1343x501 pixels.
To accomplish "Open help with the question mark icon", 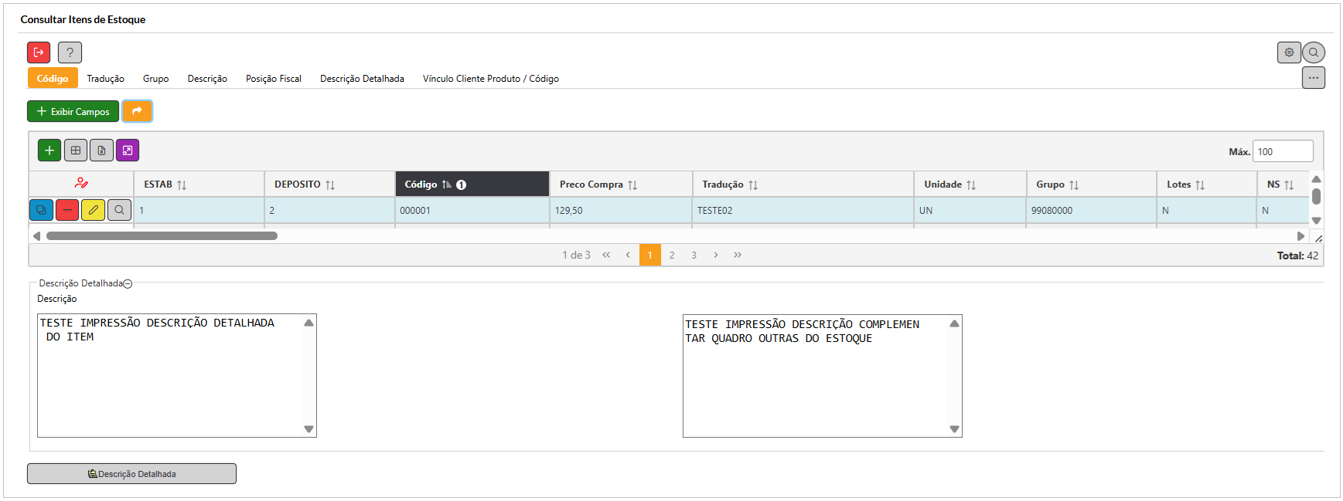I will (70, 52).
